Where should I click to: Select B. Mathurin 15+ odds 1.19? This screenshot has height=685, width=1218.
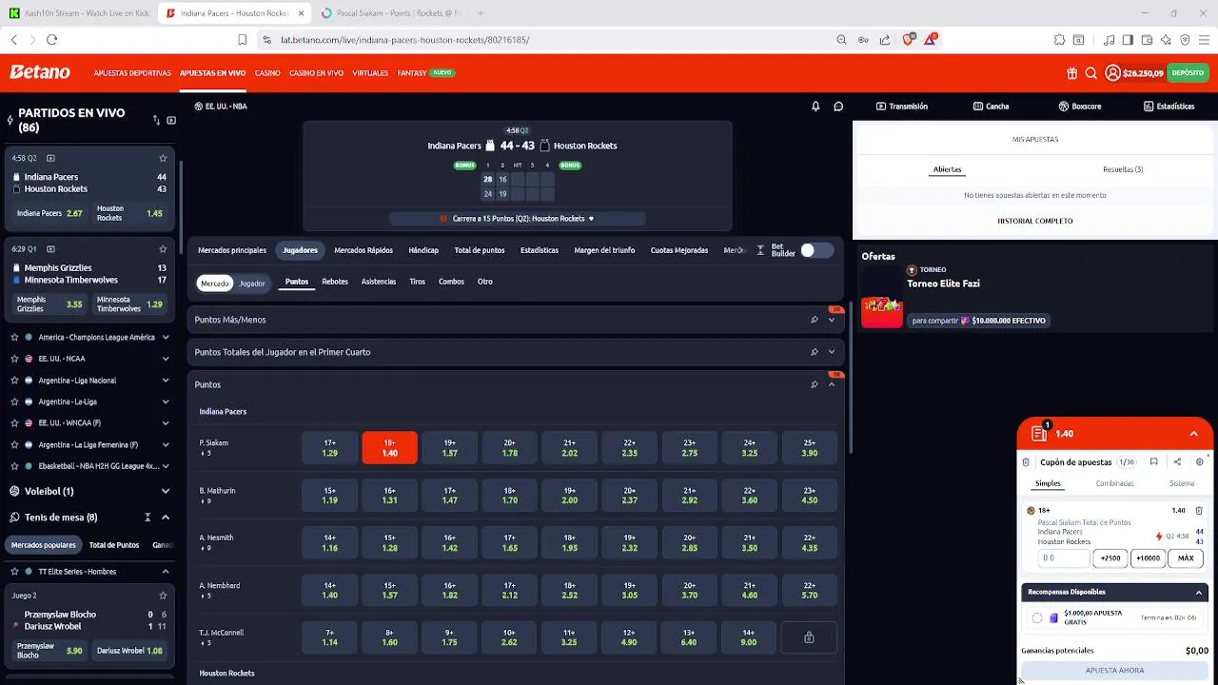329,496
